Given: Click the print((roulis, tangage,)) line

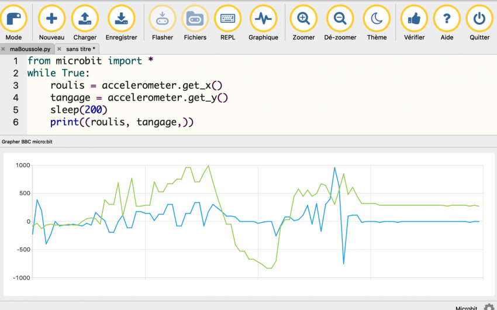Looking at the screenshot, I should click(122, 122).
